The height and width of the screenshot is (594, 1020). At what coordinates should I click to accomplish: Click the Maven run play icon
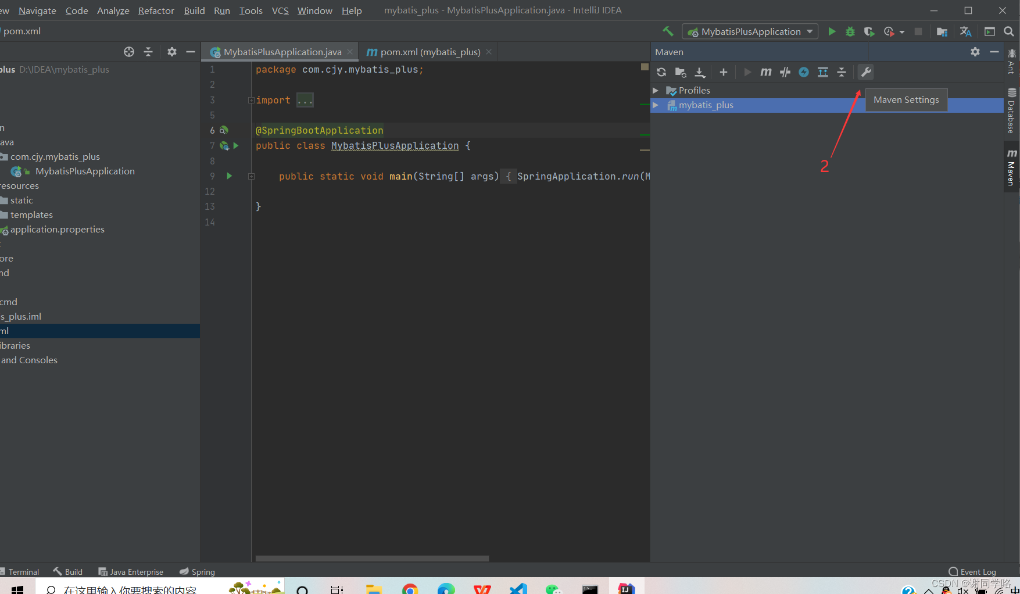747,72
